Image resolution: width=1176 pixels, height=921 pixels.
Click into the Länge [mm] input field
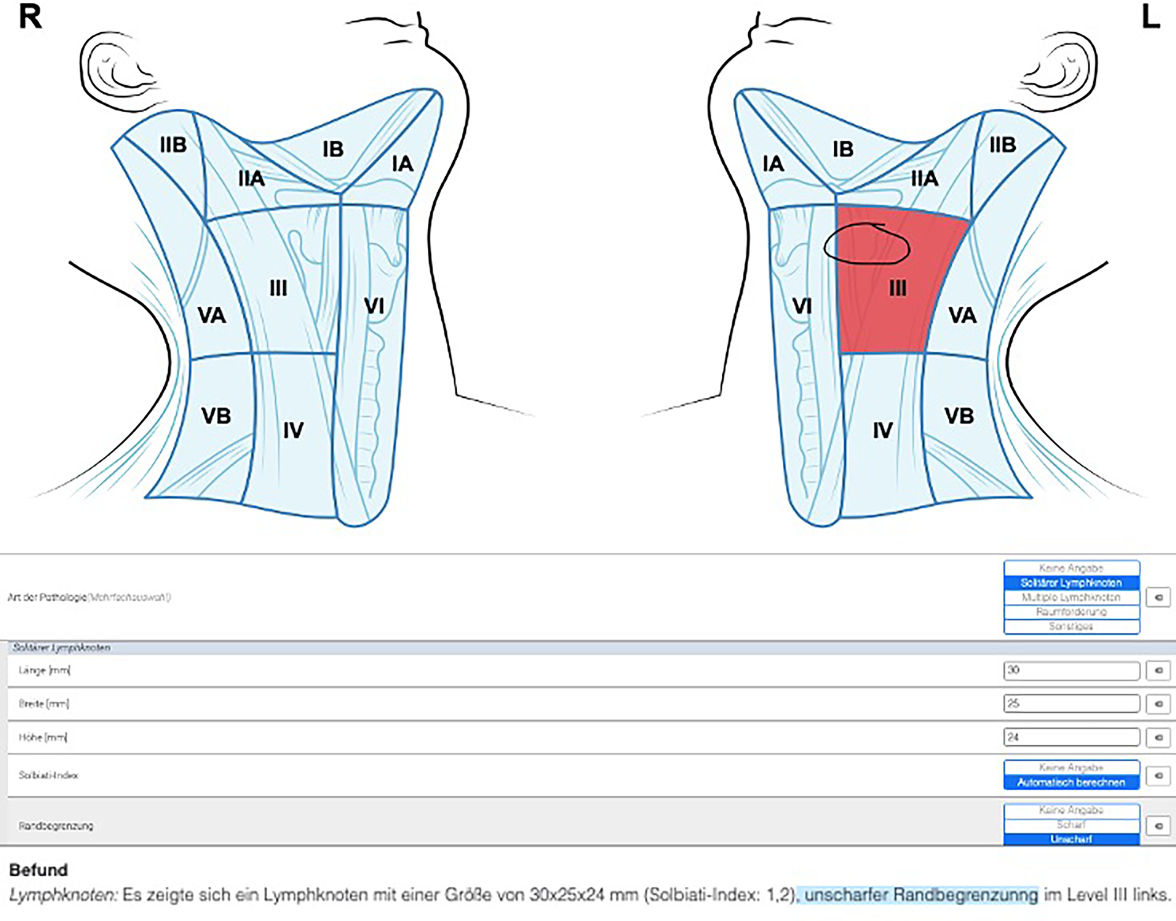tap(1071, 670)
